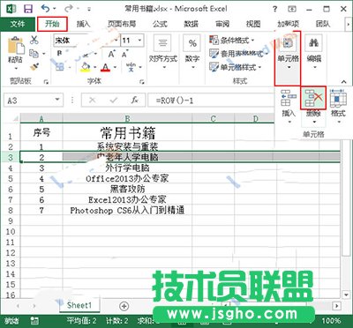Decrease font size with smaller A icon
Viewport: 353px width, 328px height.
point(124,54)
